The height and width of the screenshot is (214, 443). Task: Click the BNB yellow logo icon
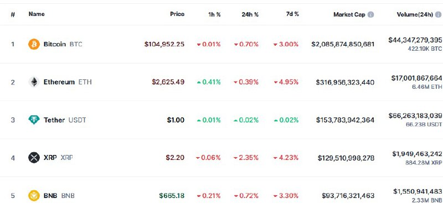click(34, 195)
